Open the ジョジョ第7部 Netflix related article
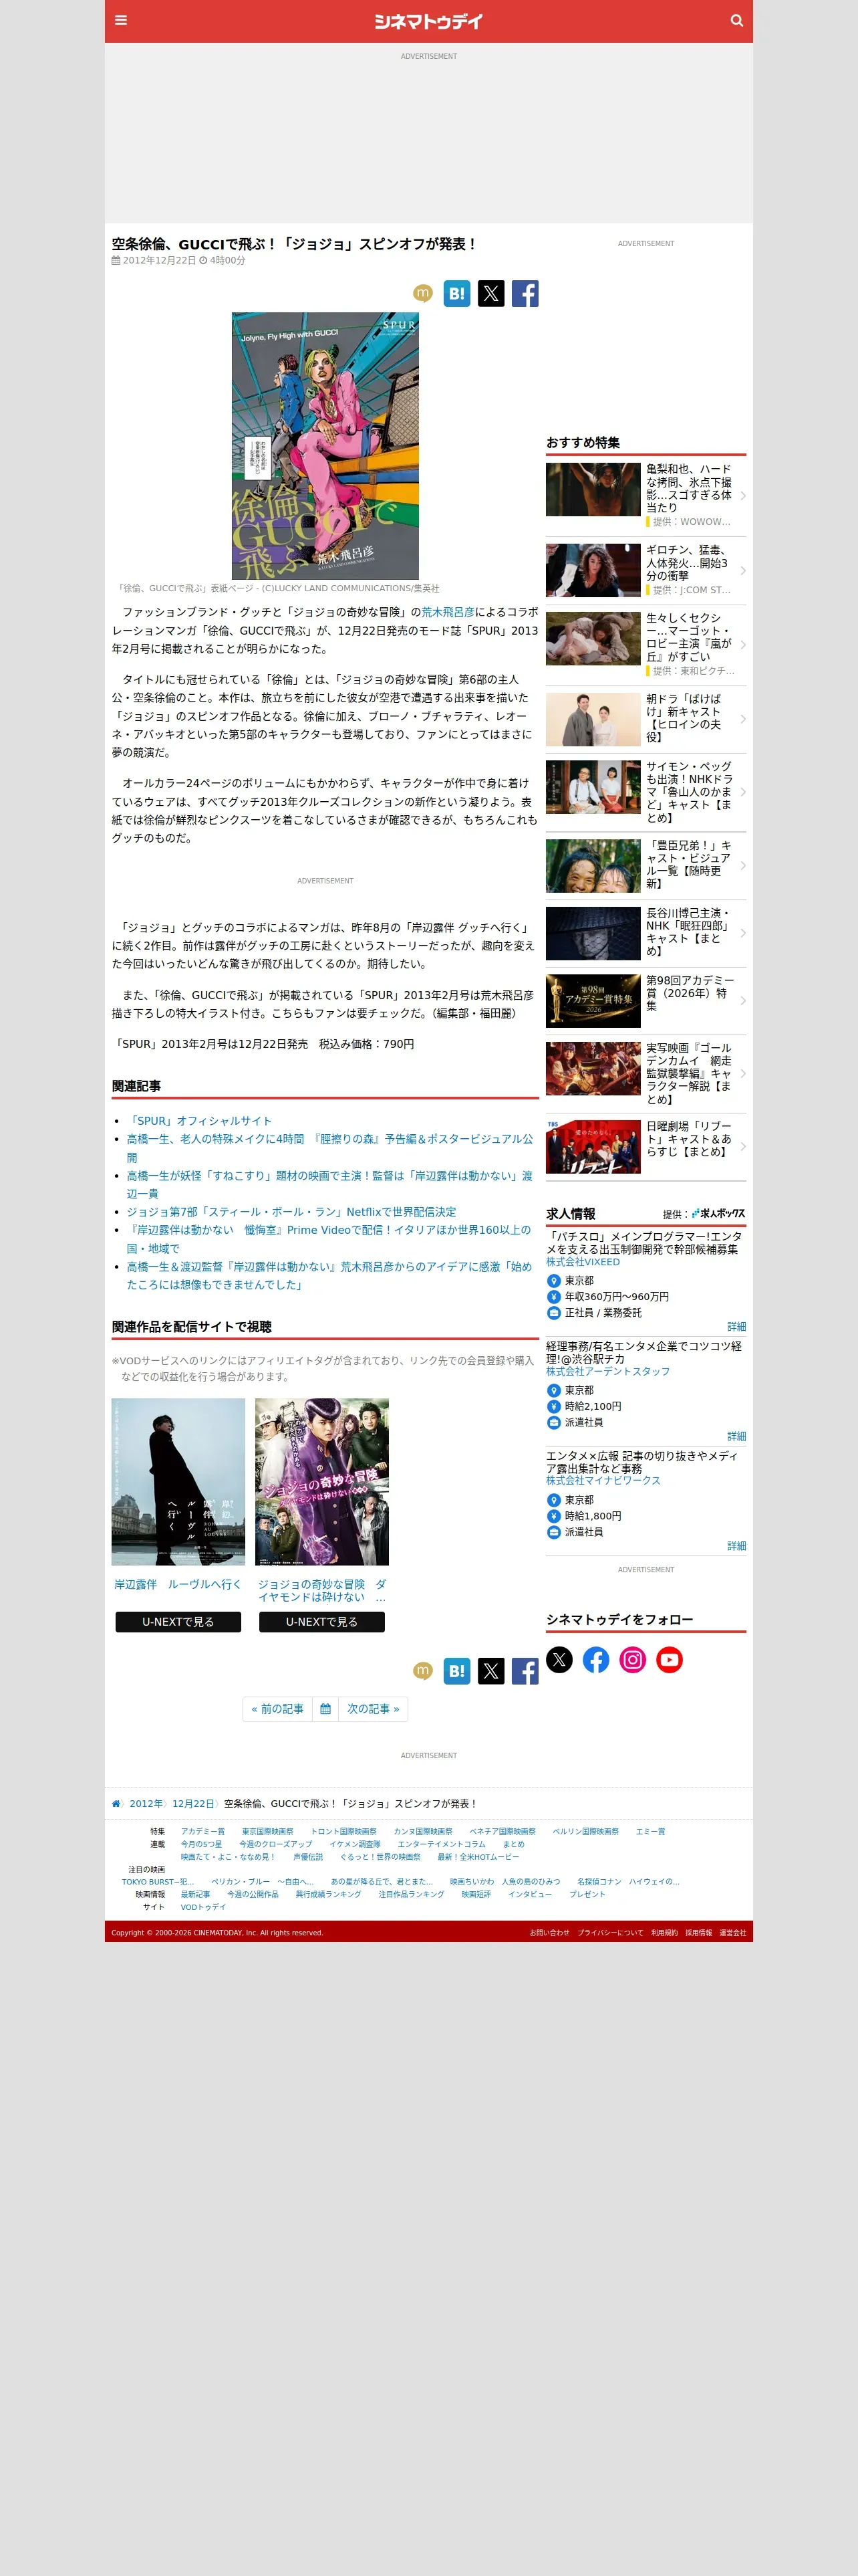The width and height of the screenshot is (858, 2576). click(x=291, y=1212)
